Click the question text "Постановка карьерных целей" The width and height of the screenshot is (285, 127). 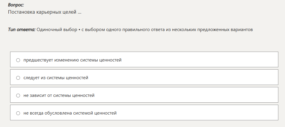(x=42, y=12)
